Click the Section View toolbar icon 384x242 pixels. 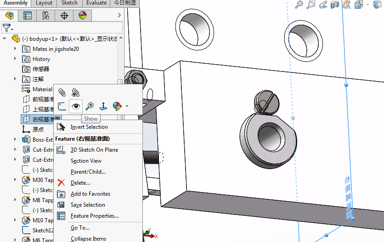(334, 5)
